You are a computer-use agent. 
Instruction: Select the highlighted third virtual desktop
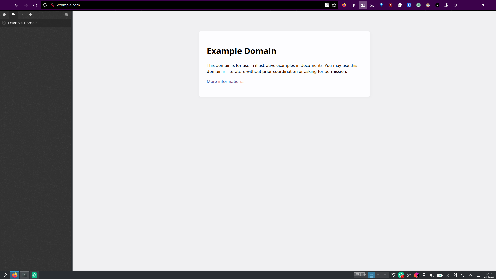coord(371,275)
